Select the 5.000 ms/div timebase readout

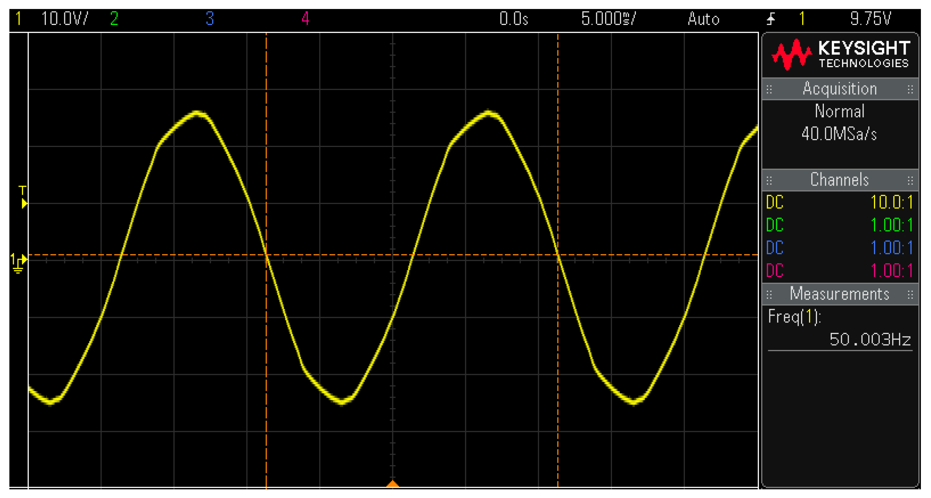pyautogui.click(x=608, y=18)
